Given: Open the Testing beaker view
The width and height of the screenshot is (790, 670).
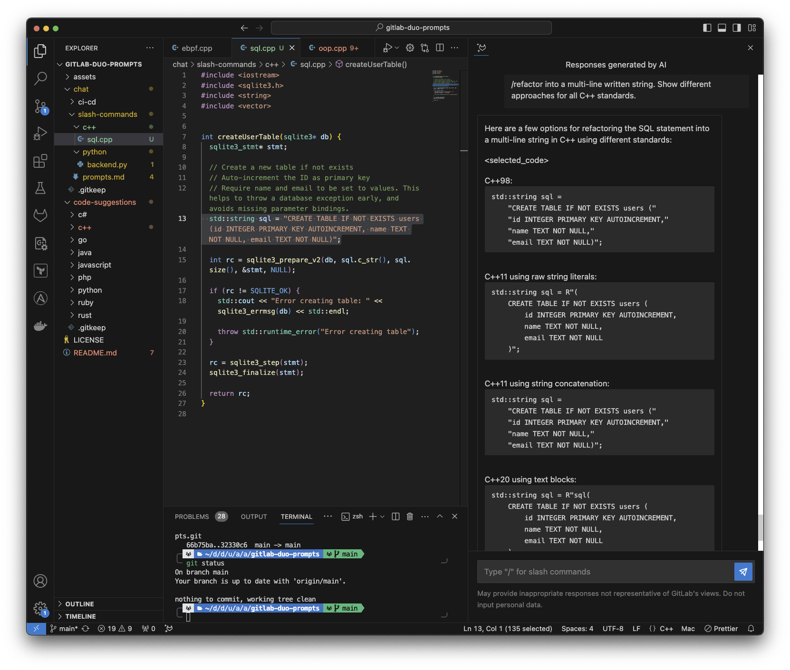Looking at the screenshot, I should click(40, 188).
